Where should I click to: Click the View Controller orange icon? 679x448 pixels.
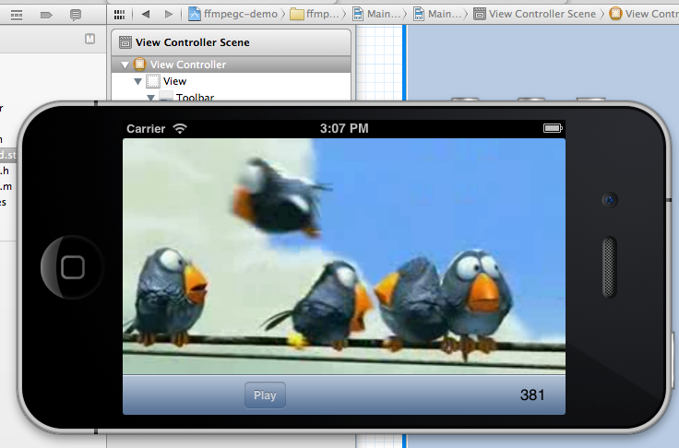(x=139, y=65)
